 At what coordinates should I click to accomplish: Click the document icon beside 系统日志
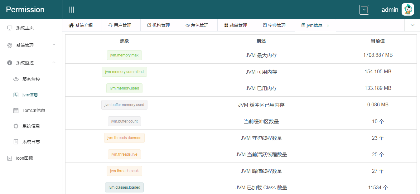coord(16,142)
